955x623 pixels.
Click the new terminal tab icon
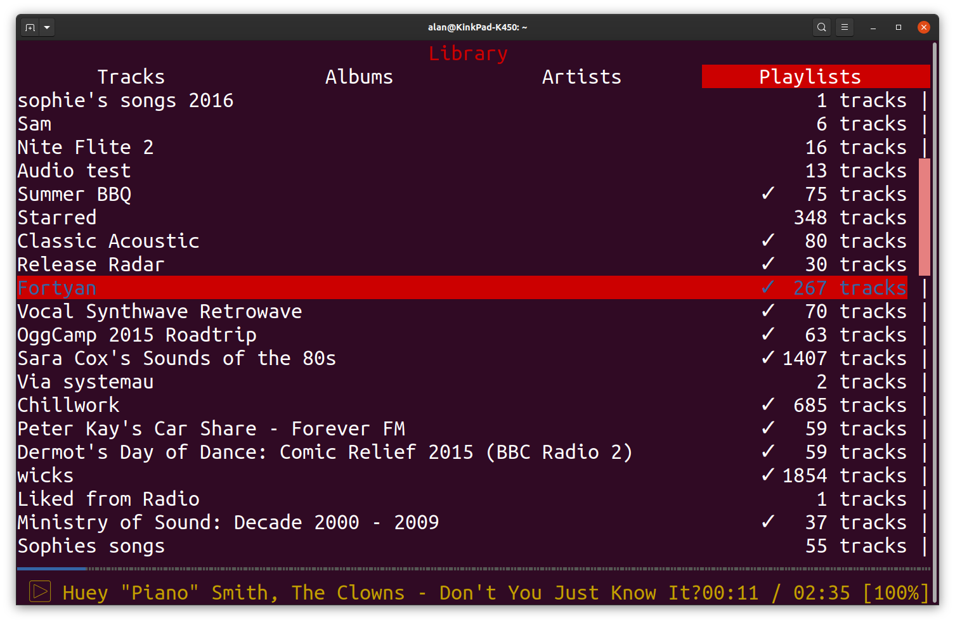(x=30, y=27)
